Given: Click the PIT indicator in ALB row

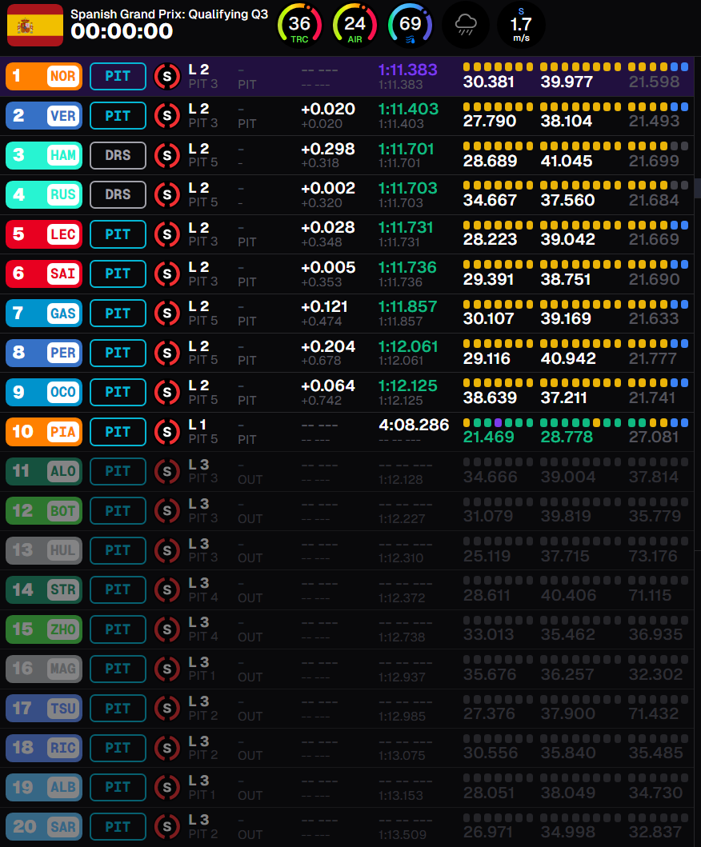Looking at the screenshot, I should 118,787.
